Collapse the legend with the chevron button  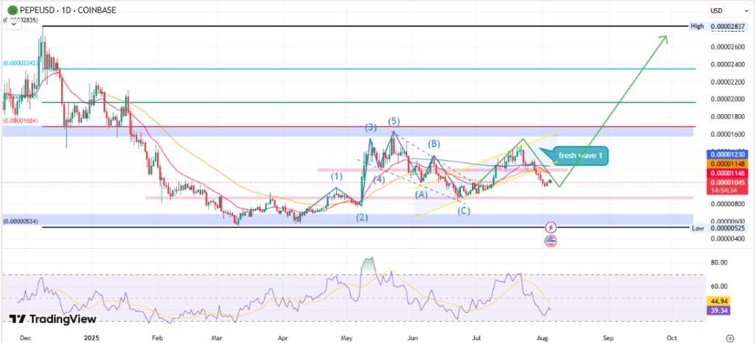point(14,26)
